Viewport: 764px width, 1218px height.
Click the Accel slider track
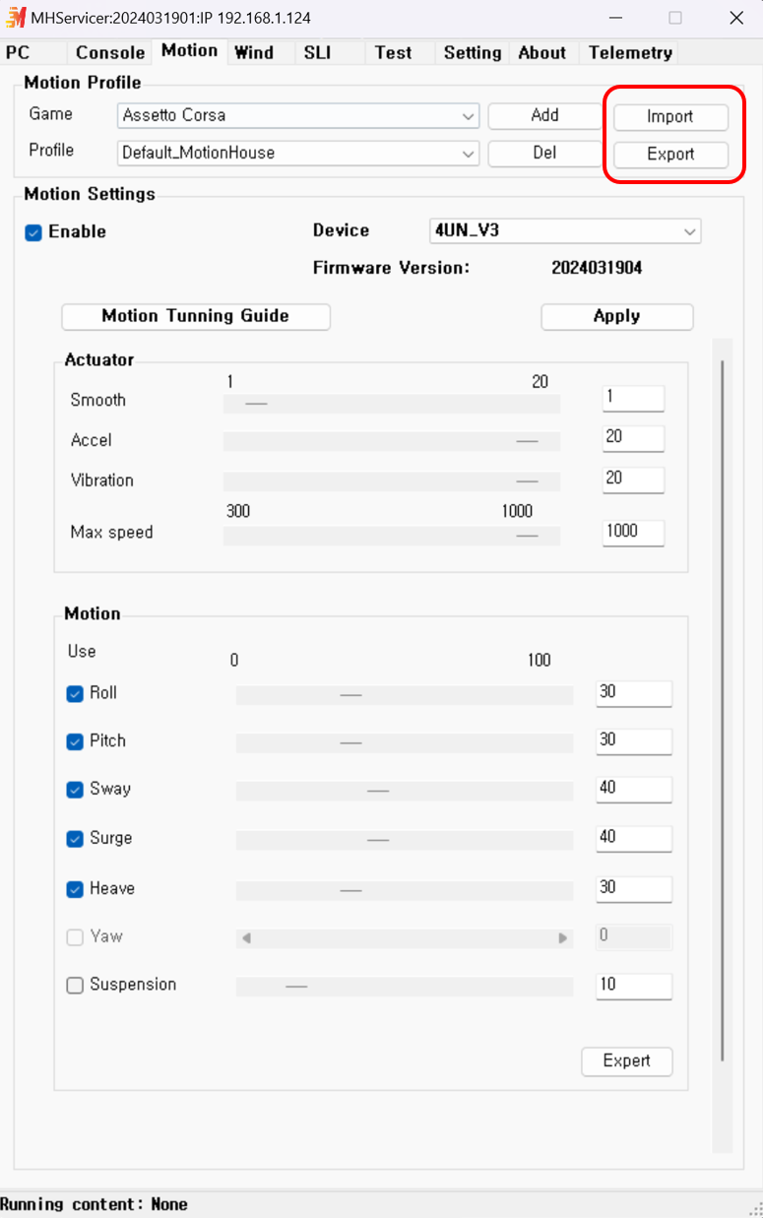tap(392, 441)
